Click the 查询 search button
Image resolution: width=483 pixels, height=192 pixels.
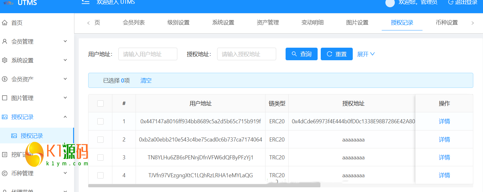(x=302, y=54)
